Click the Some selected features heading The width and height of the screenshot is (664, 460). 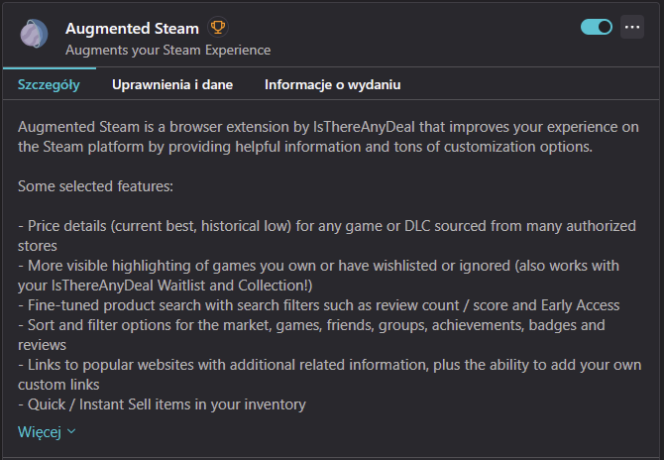click(95, 186)
